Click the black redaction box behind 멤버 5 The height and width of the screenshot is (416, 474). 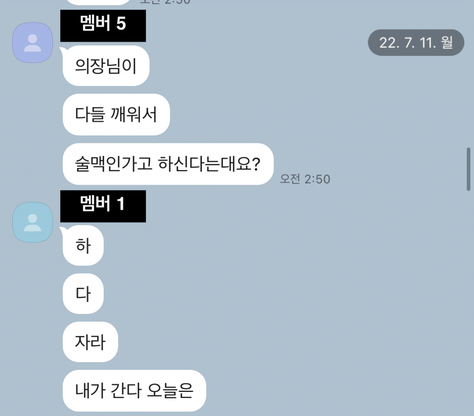(x=103, y=25)
